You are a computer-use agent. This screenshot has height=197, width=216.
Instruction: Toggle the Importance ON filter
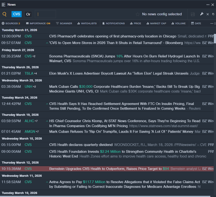pyautogui.click(x=38, y=23)
